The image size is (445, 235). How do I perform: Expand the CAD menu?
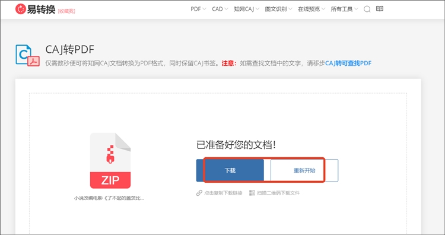(x=220, y=9)
